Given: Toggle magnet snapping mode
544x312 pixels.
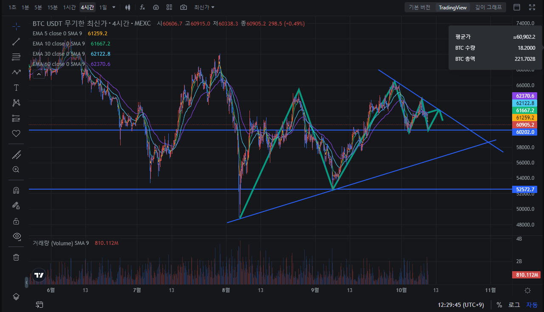Looking at the screenshot, I should click(16, 190).
